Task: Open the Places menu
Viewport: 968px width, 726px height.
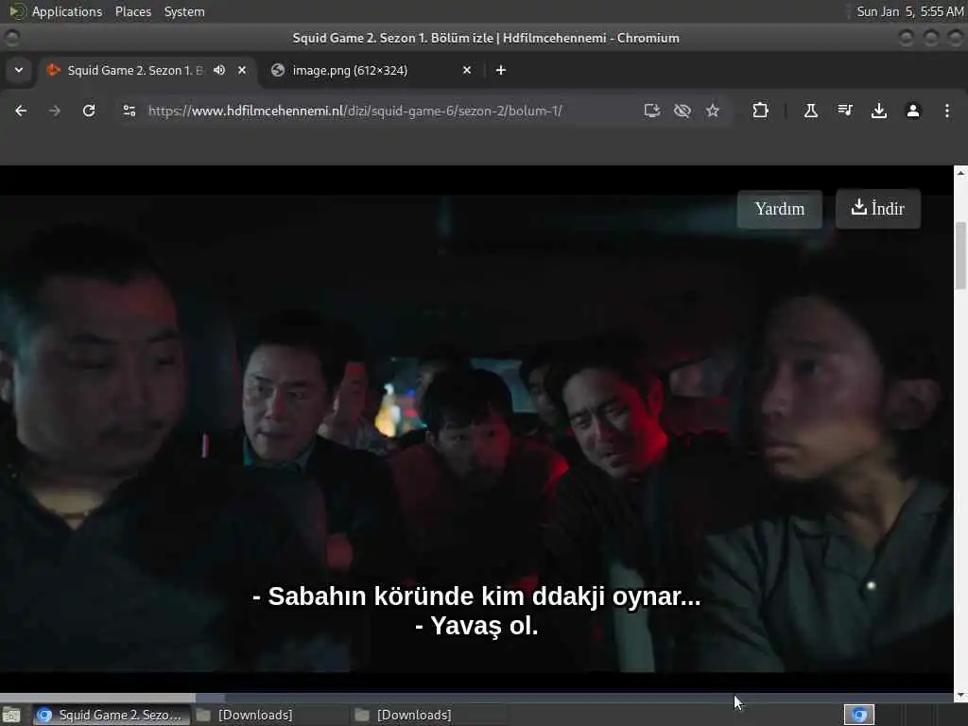Action: click(x=133, y=11)
